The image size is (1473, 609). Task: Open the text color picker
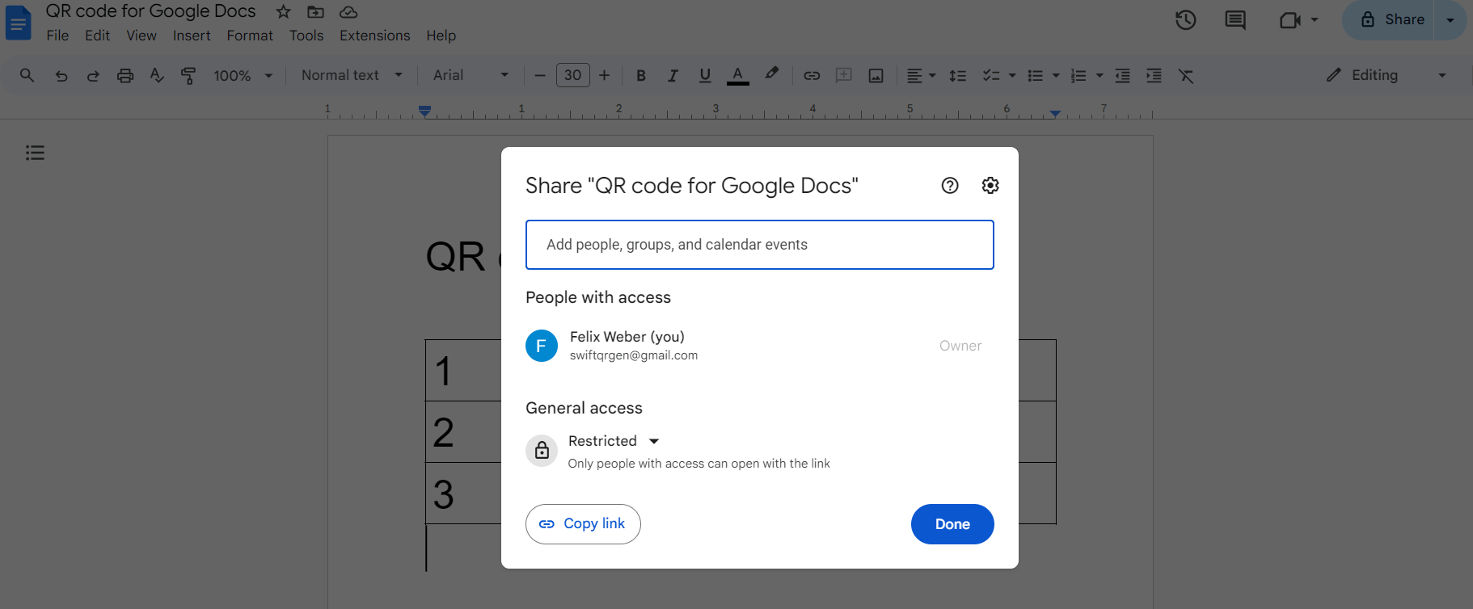[737, 75]
